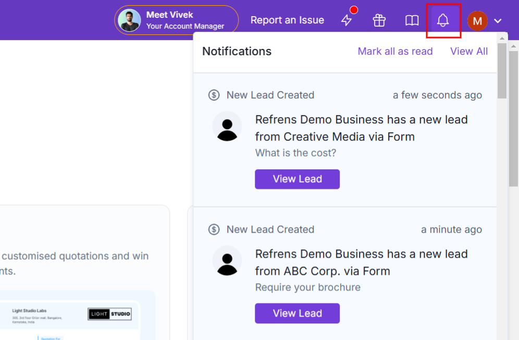The height and width of the screenshot is (340, 519).
Task: Click 'Require your brochure' text
Action: click(308, 287)
